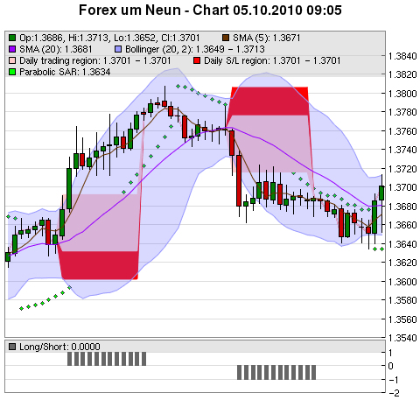Click the 1.3580 price axis label
The image size is (420, 400).
[x=402, y=300]
